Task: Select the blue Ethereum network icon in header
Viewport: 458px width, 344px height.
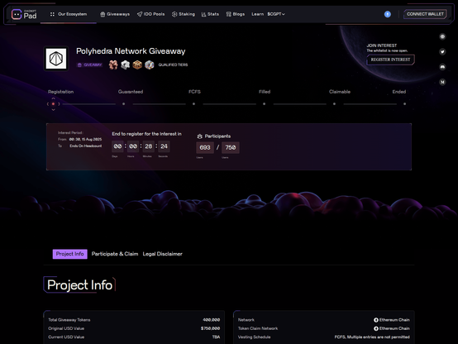Action: [387, 14]
